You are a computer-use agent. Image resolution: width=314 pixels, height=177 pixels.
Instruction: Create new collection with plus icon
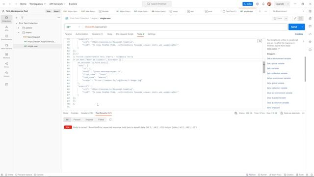[x=16, y=18]
